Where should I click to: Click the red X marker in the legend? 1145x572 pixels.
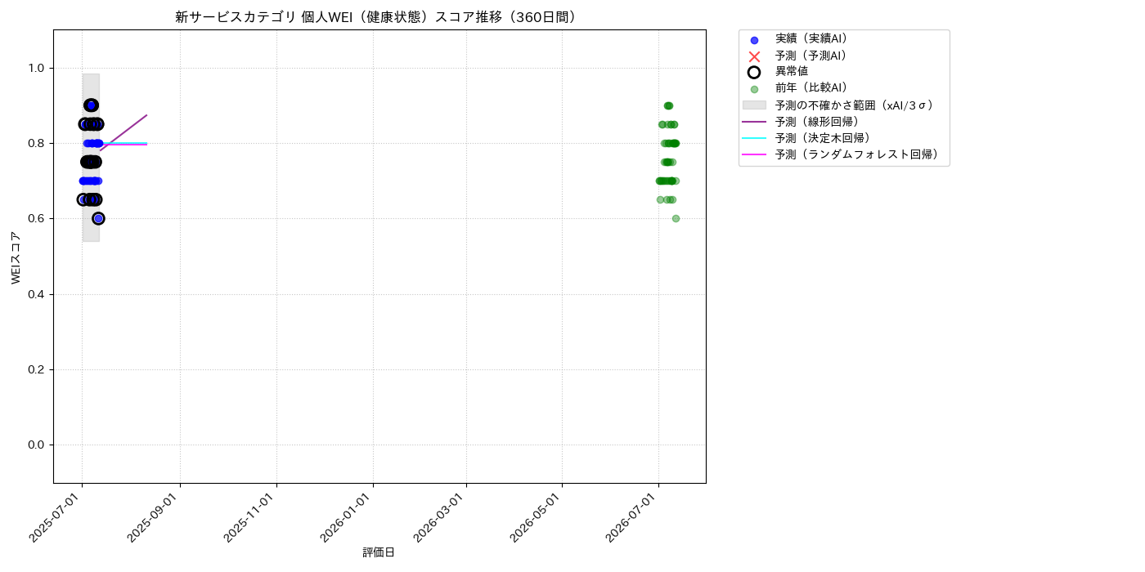coord(754,56)
